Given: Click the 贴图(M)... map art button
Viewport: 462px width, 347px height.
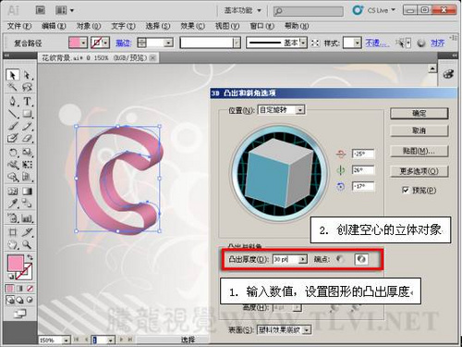Looking at the screenshot, I should click(419, 151).
